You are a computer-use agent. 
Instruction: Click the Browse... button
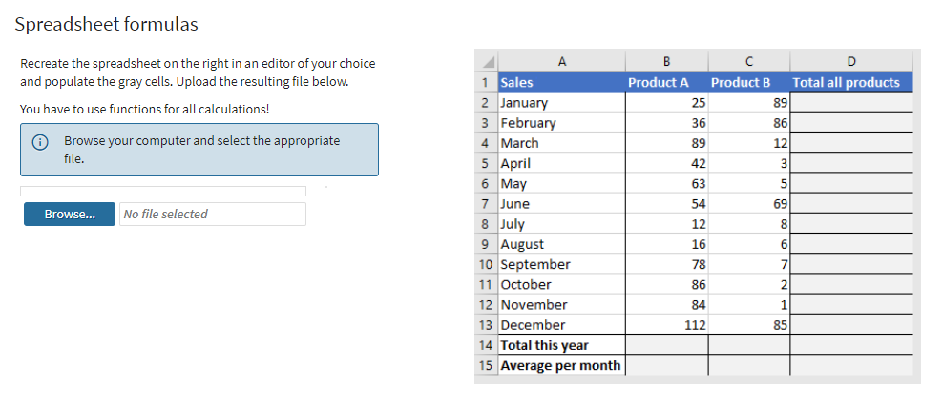point(70,215)
